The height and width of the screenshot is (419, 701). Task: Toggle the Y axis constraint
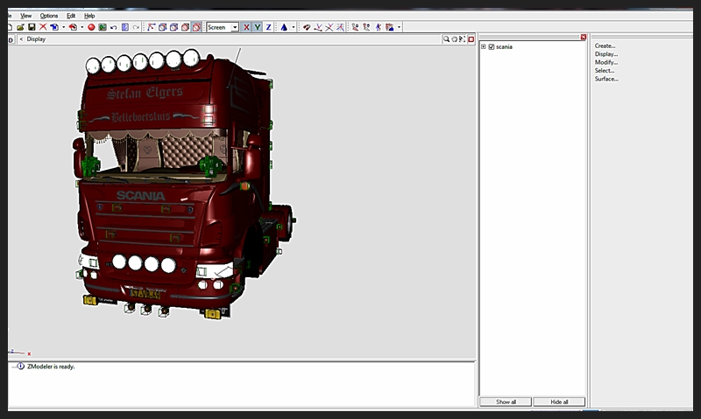(x=257, y=27)
